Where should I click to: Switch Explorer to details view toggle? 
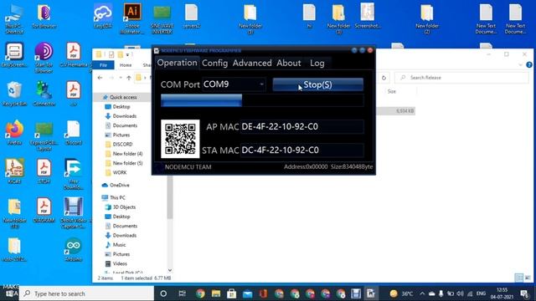(x=518, y=278)
